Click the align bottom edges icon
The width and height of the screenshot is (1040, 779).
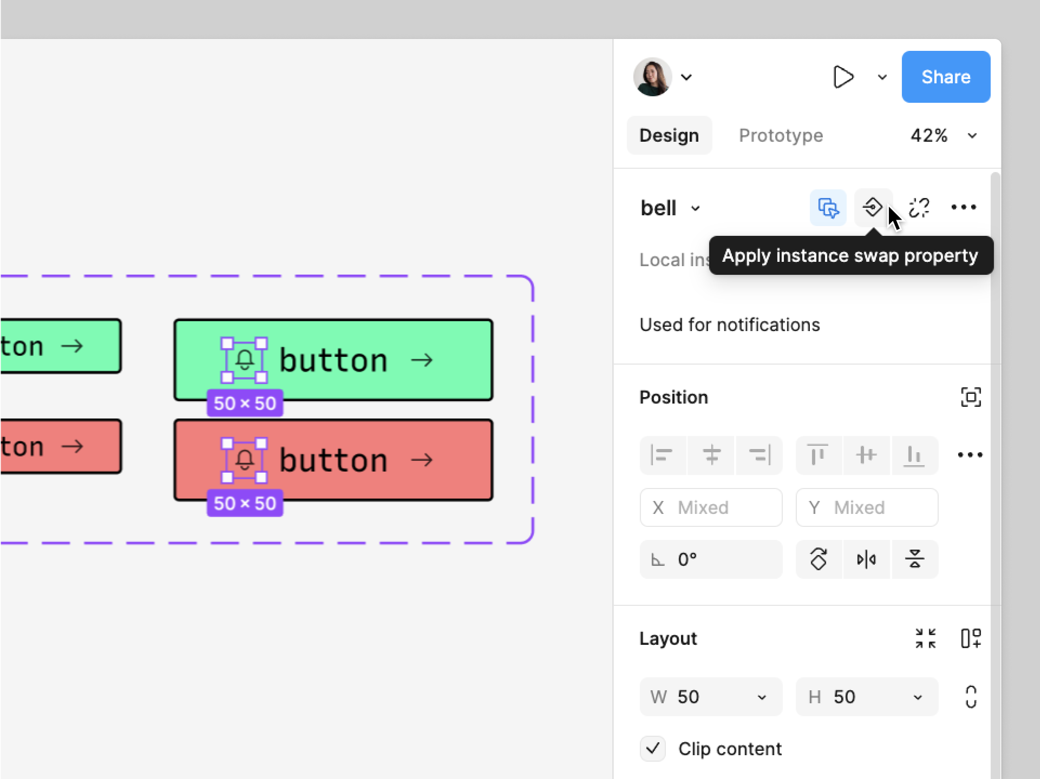(x=915, y=455)
